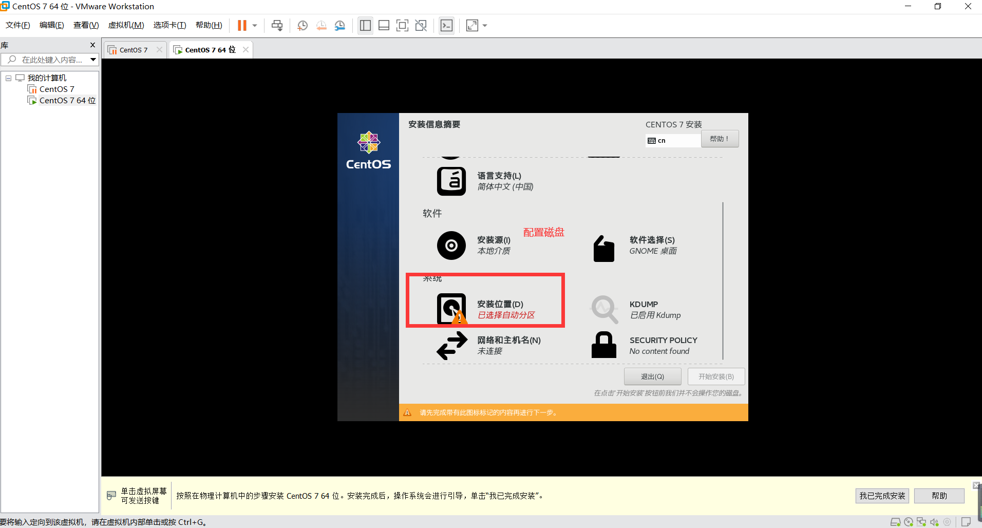Click the warning icon in the orange bar
The image size is (982, 528).
pos(407,412)
